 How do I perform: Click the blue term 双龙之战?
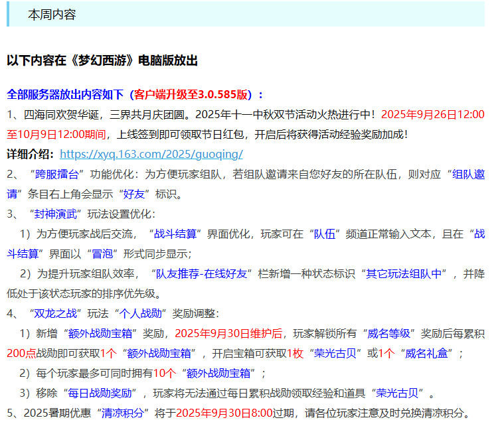point(55,314)
